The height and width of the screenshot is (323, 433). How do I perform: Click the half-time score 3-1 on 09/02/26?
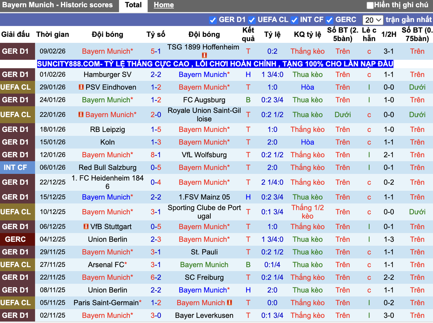click(x=389, y=51)
